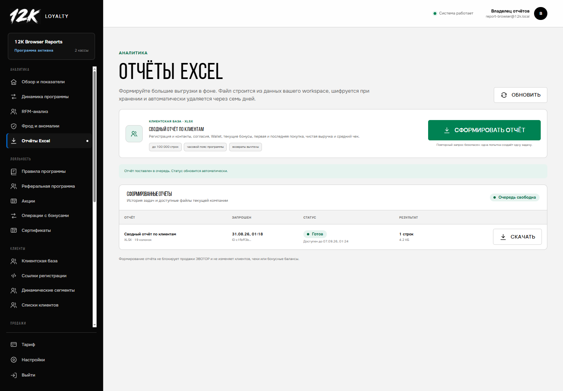The width and height of the screenshot is (563, 391).
Task: Open Ссылки регистрации code icon
Action: pos(14,276)
